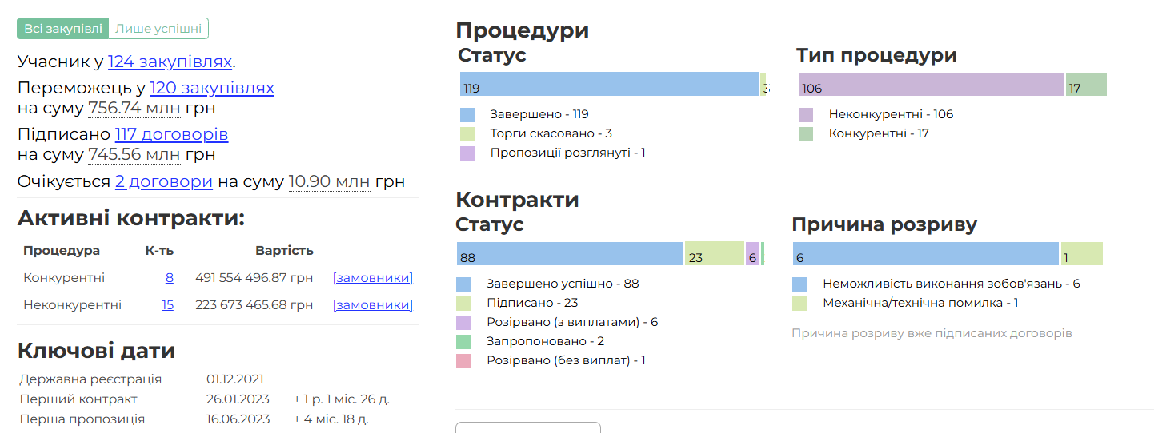Select 'Лише успішні' filter toggle
The width and height of the screenshot is (1154, 433).
click(158, 29)
